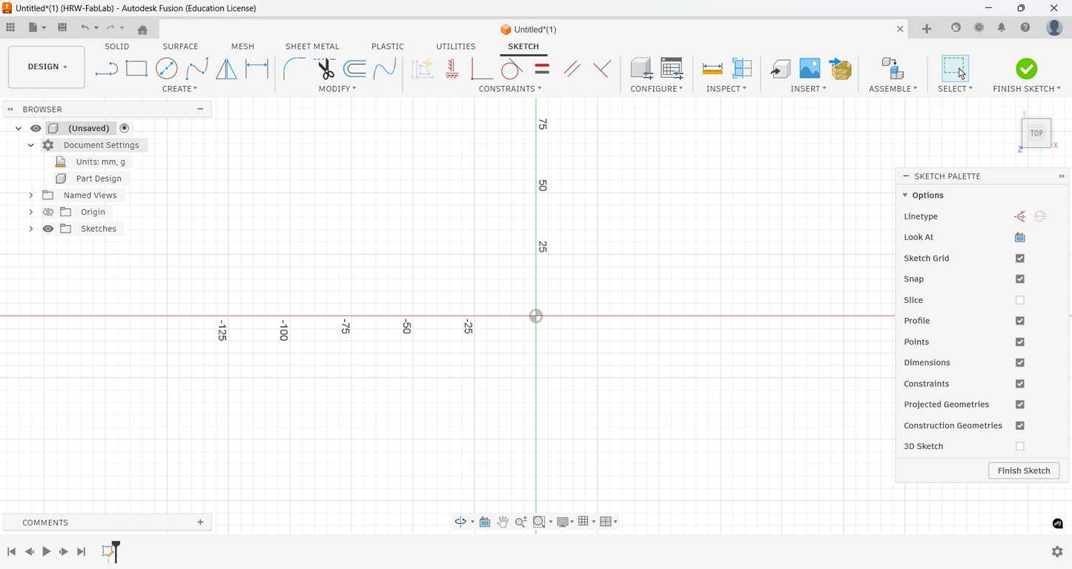Jump to the timeline beginning
Screen dimensions: 1072x569
point(11,552)
